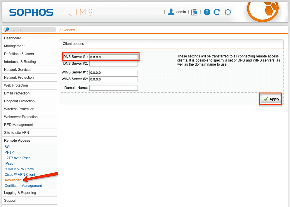
Task: Click the search magnifier icon
Action: [7, 29]
